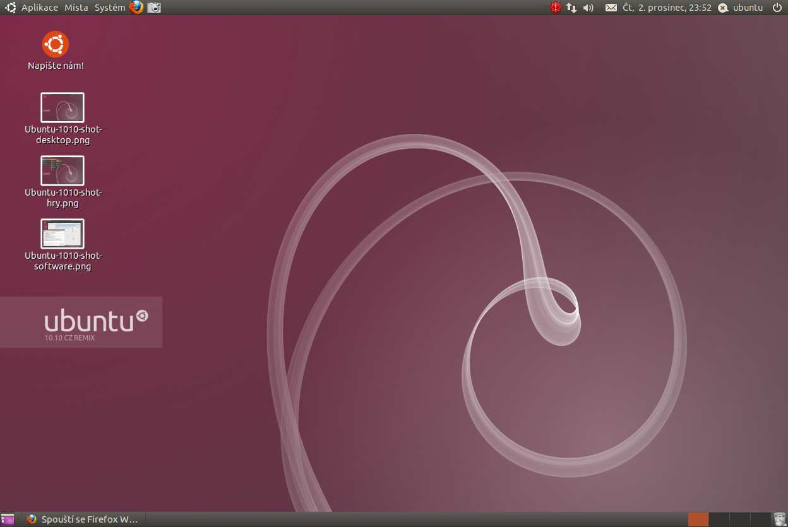788x527 pixels.
Task: Toggle the Show Desktop button
Action: pos(8,519)
